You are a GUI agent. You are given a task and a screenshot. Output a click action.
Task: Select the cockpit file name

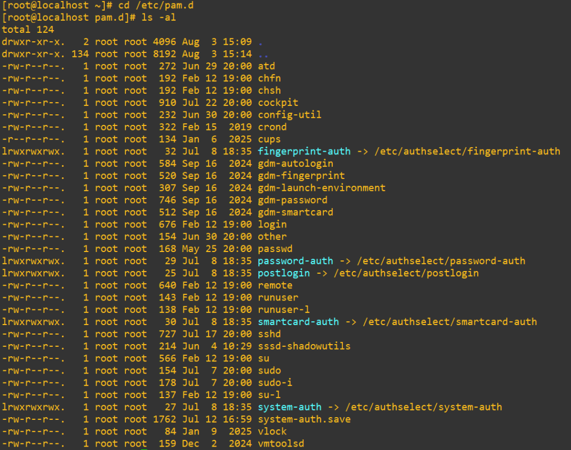tap(278, 103)
